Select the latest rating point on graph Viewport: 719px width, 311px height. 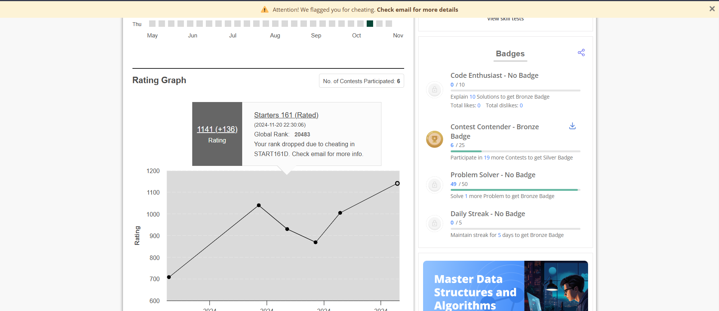pyautogui.click(x=397, y=183)
